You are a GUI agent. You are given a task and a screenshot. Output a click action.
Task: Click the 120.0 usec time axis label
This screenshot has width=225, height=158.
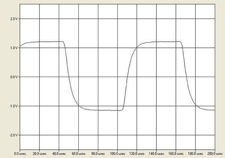pos(137,153)
